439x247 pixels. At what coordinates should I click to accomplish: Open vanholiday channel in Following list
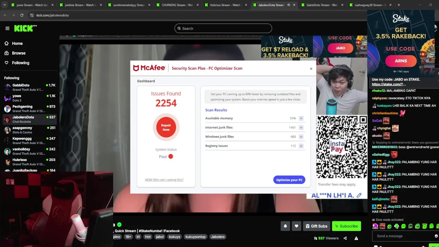29,151
